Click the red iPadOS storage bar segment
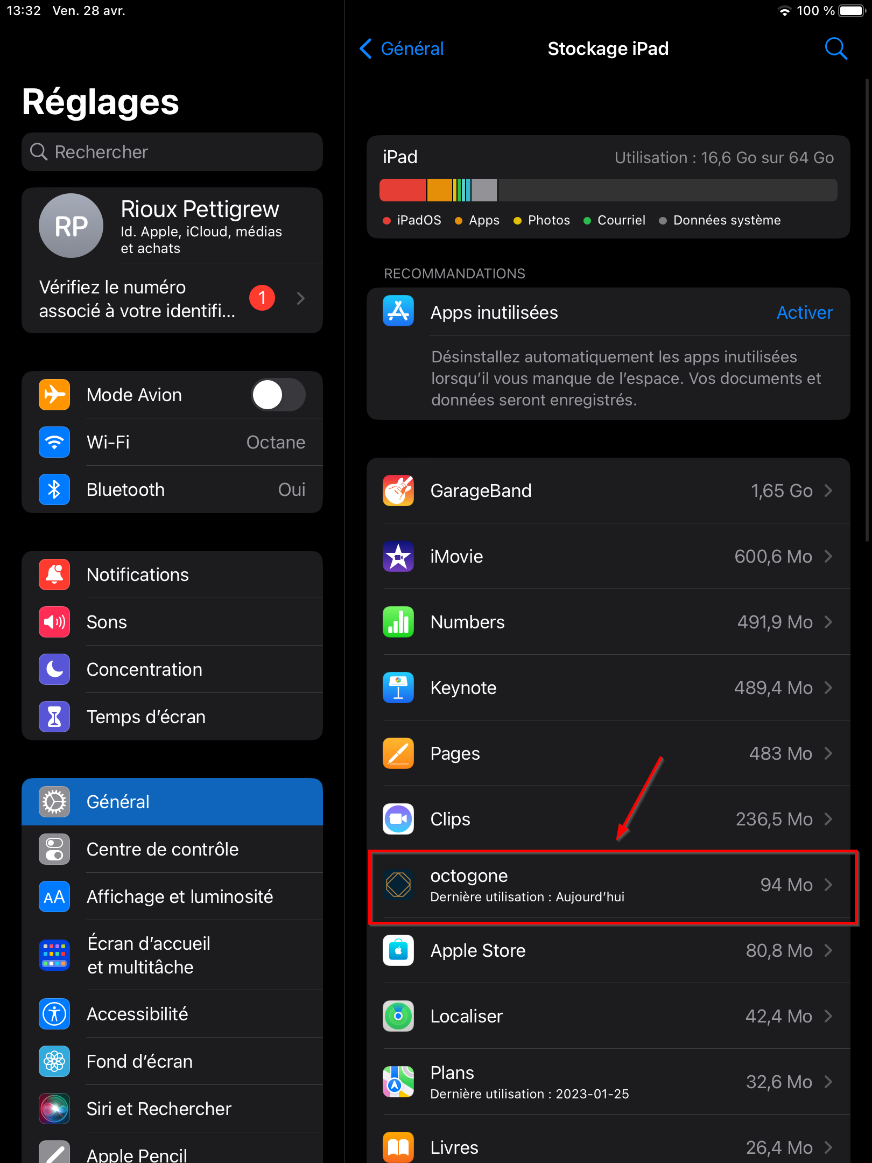Image resolution: width=872 pixels, height=1163 pixels. click(403, 190)
